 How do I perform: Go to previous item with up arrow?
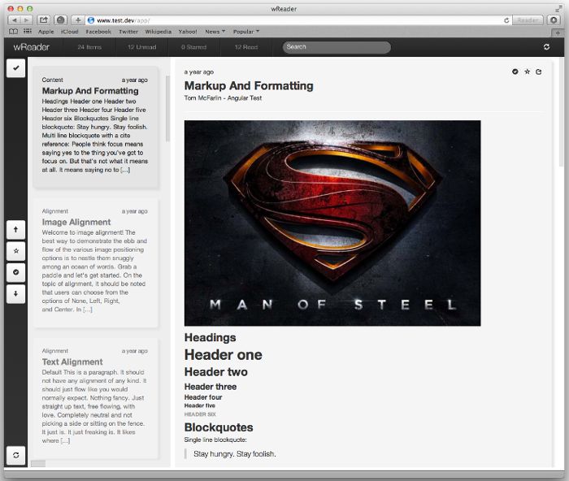[16, 229]
